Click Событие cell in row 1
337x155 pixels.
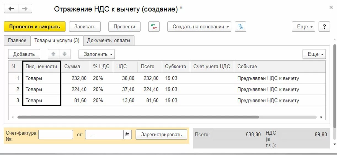click(x=280, y=78)
